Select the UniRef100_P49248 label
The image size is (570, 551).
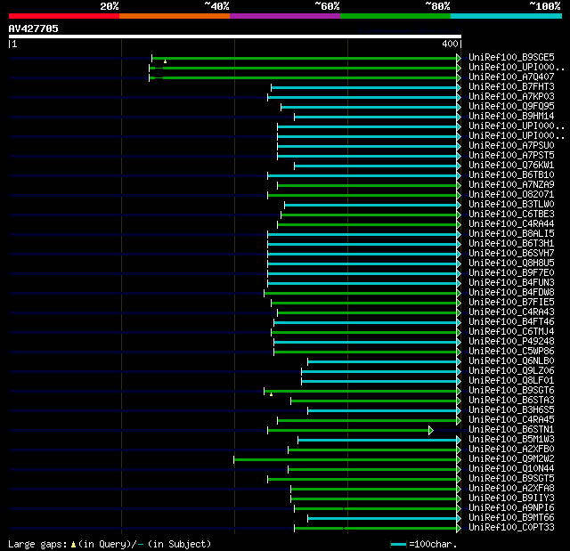[x=511, y=342]
